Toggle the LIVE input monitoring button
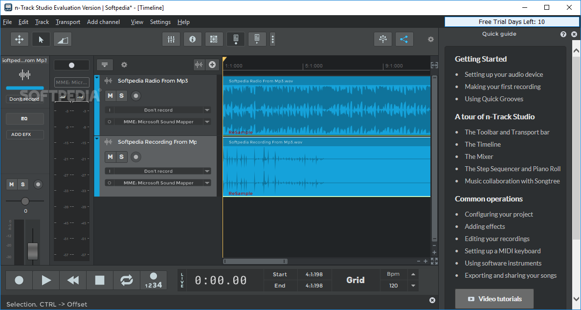581x310 pixels. (x=182, y=280)
